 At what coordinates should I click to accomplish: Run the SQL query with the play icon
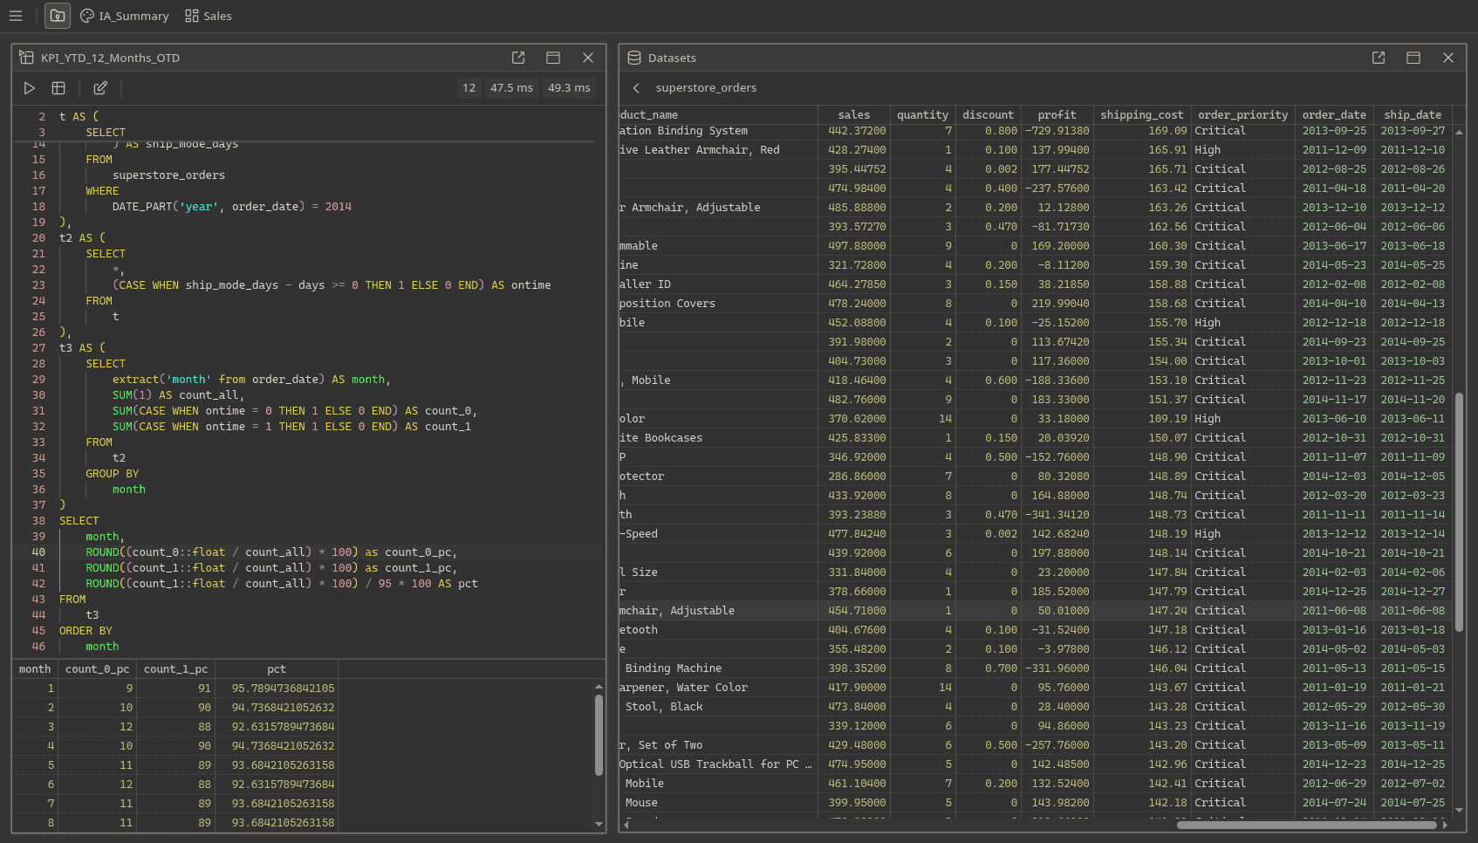tap(29, 87)
